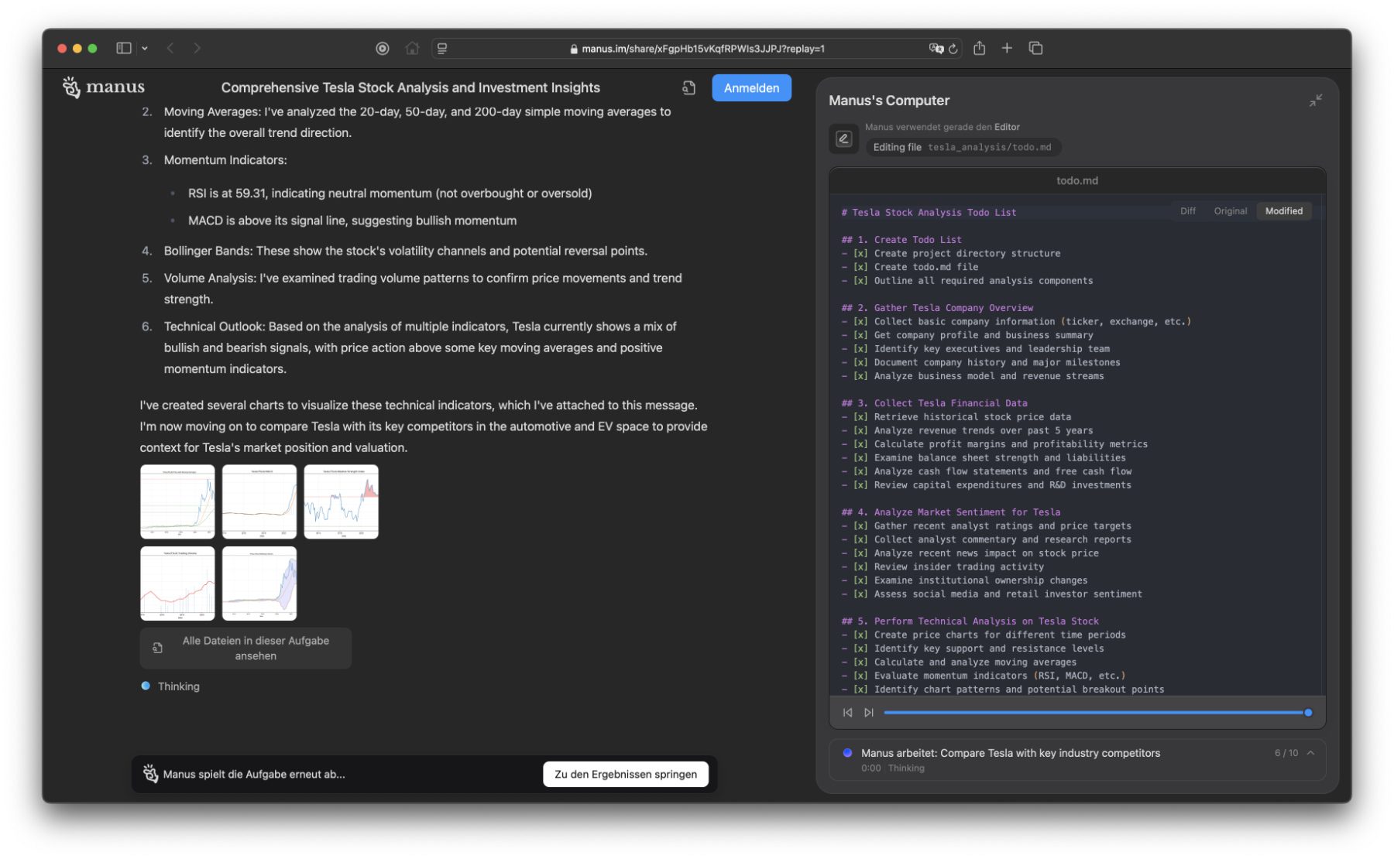Click Zu den Ergebnissen springen button

[625, 774]
